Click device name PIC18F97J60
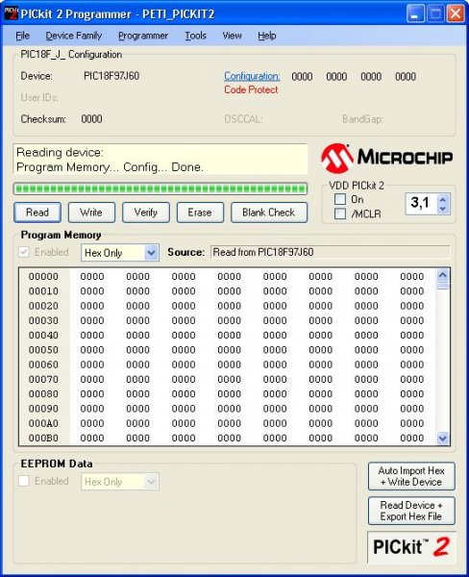 (111, 76)
